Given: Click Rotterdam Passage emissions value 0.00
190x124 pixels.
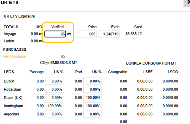Looking at the screenshot, I should [40, 89].
